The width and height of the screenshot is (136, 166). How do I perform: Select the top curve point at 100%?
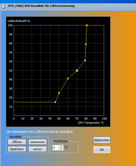(x=87, y=25)
